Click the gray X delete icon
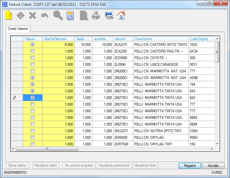This screenshot has width=230, height=178. coord(33,15)
